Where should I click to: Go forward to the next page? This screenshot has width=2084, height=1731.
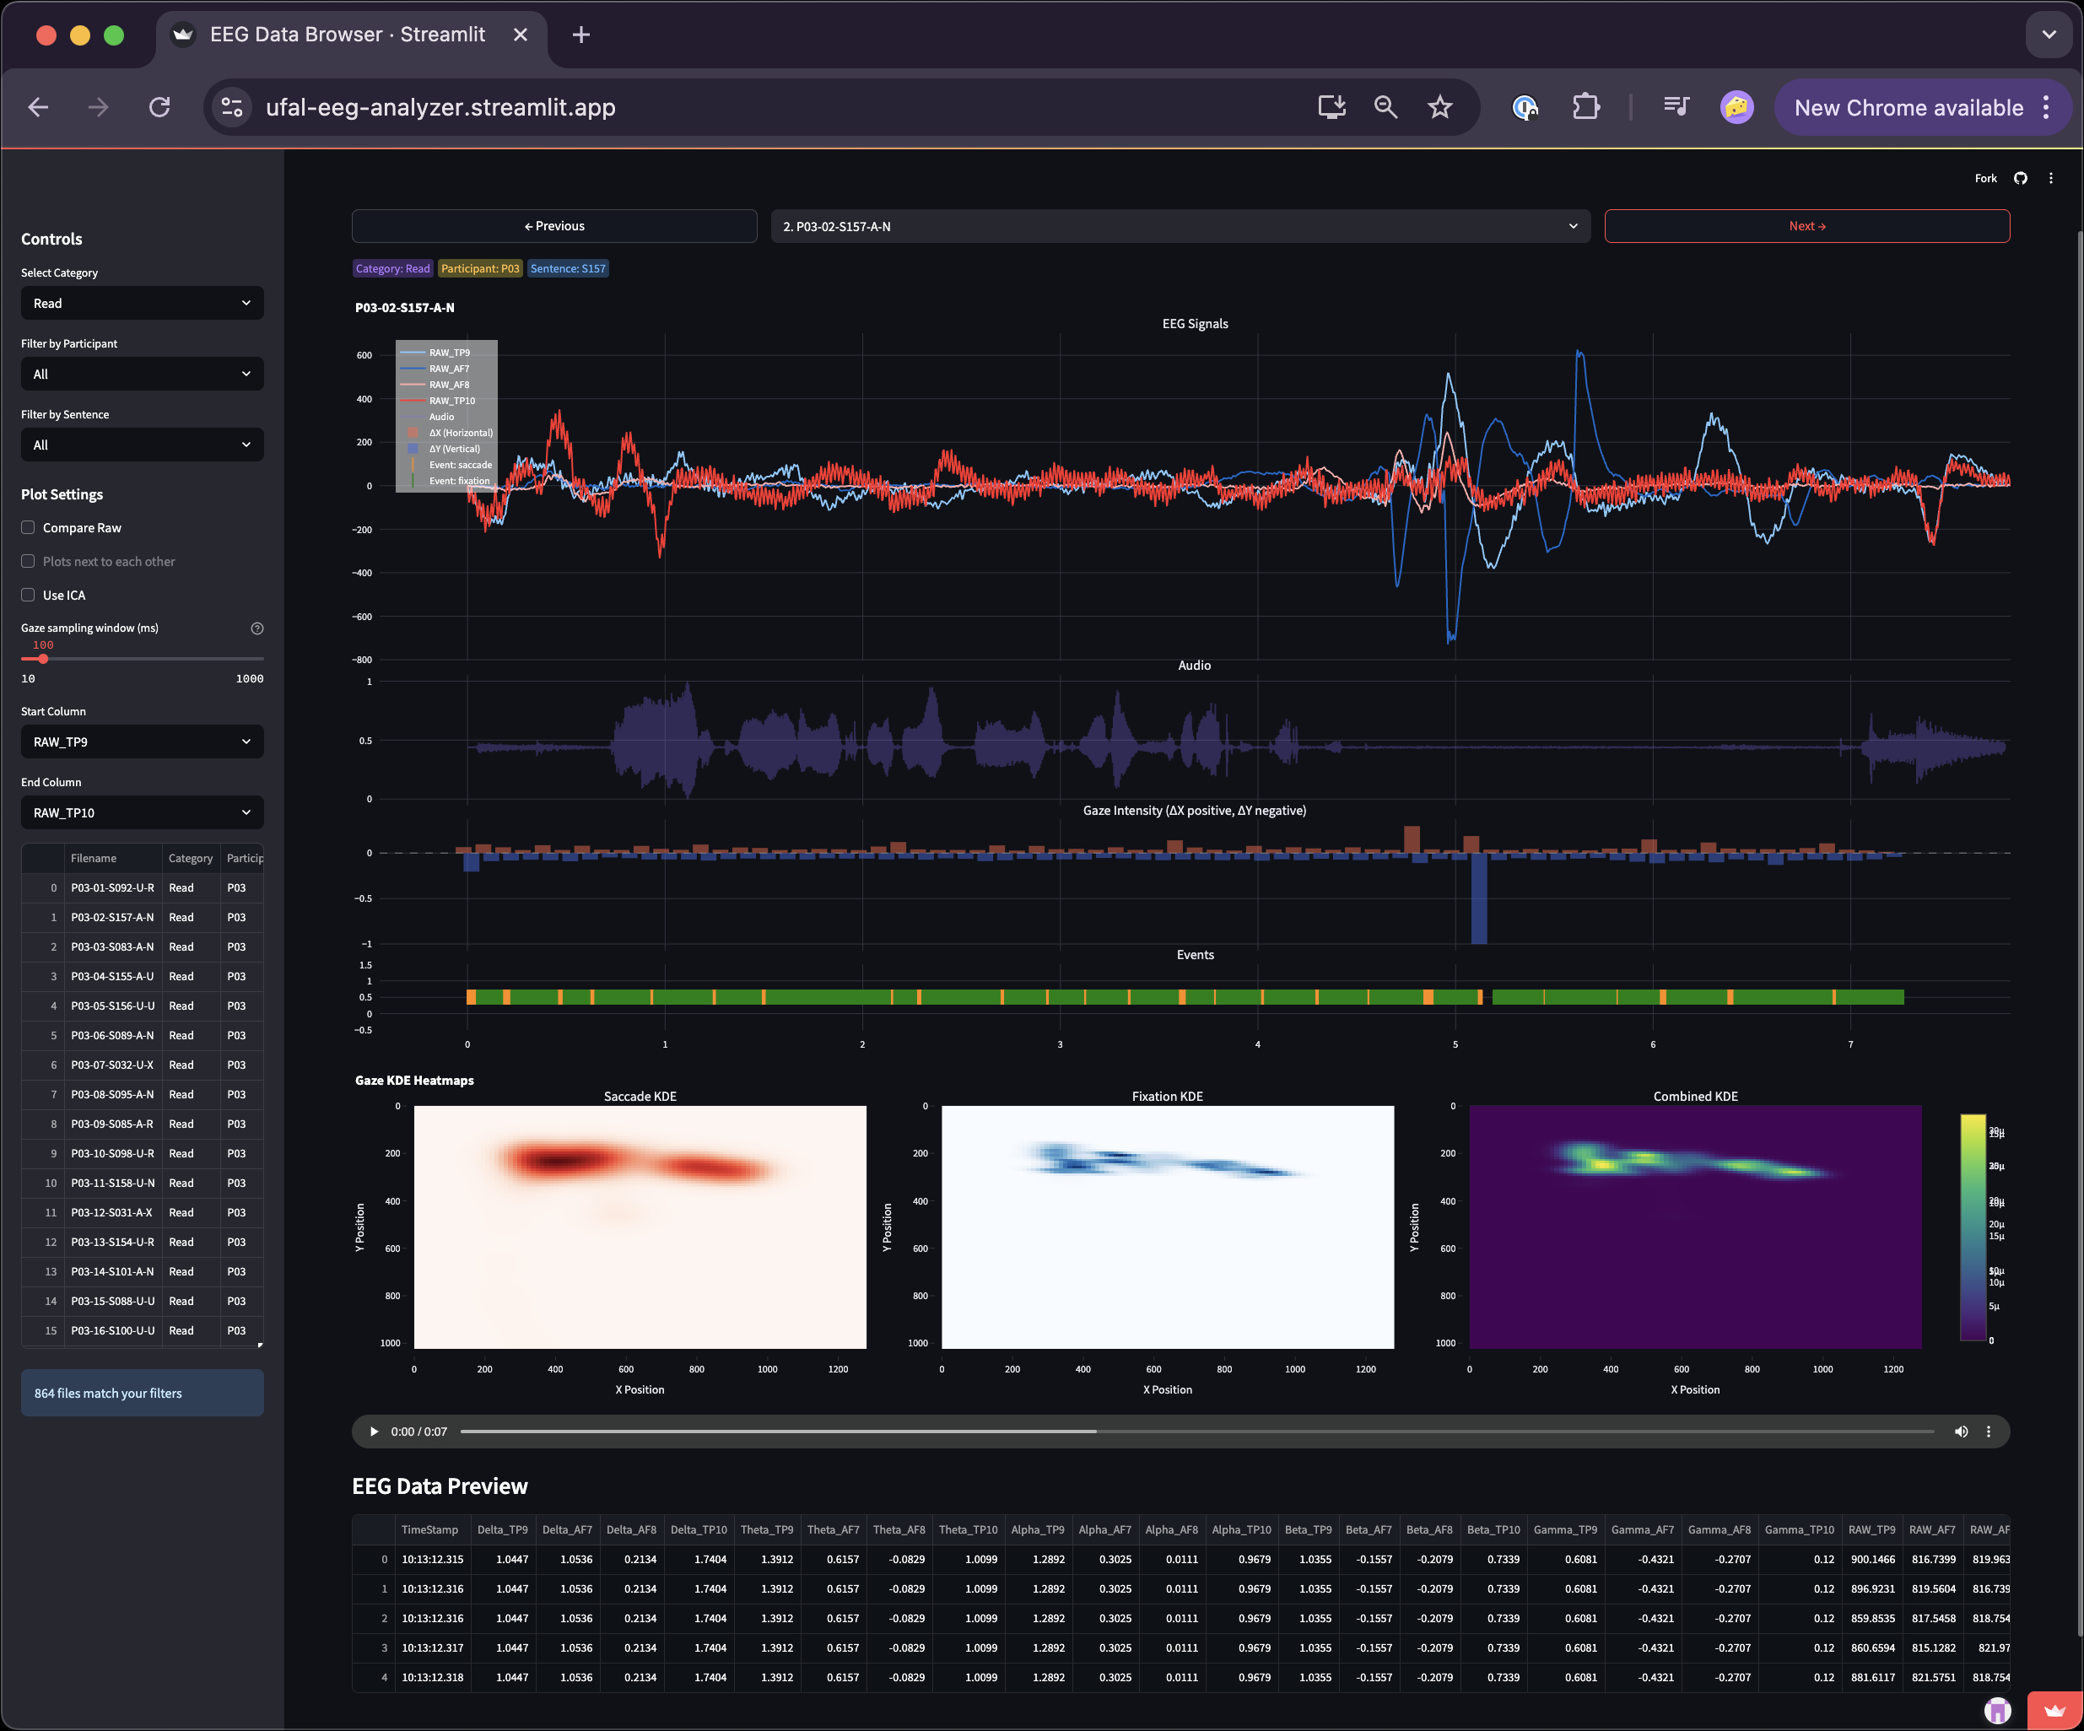pyautogui.click(x=98, y=107)
